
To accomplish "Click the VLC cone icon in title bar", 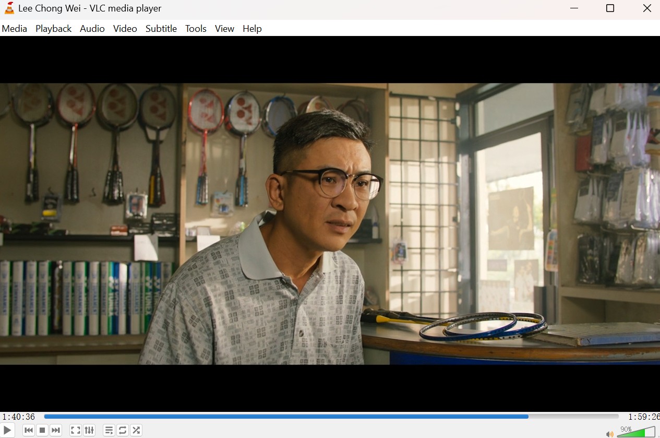I will pyautogui.click(x=9, y=8).
